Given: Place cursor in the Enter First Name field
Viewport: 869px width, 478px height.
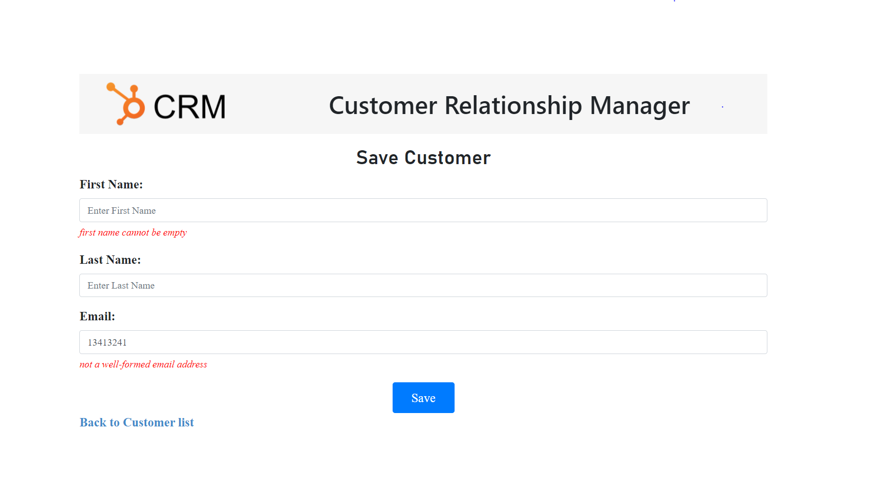Looking at the screenshot, I should pyautogui.click(x=423, y=210).
